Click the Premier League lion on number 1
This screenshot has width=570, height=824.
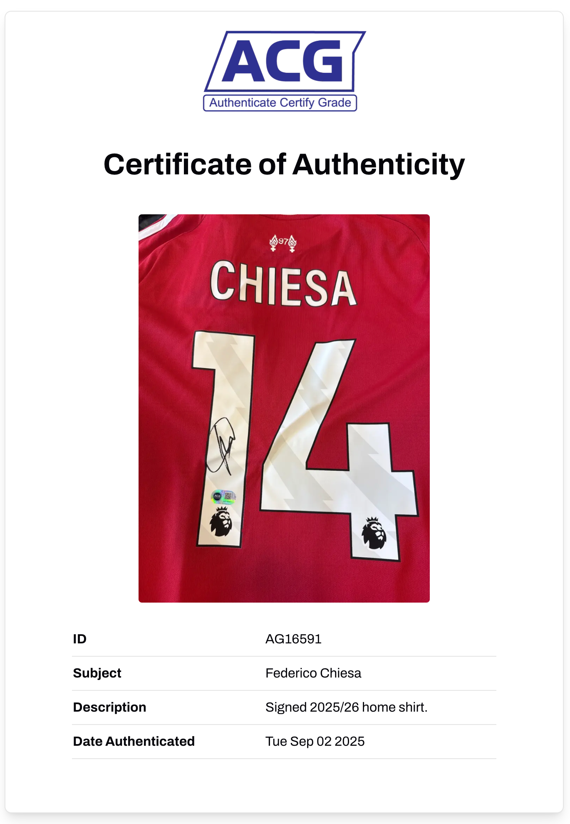click(x=221, y=521)
